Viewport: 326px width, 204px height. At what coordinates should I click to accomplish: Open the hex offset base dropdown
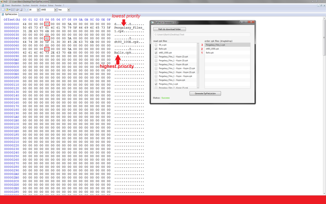(69, 10)
